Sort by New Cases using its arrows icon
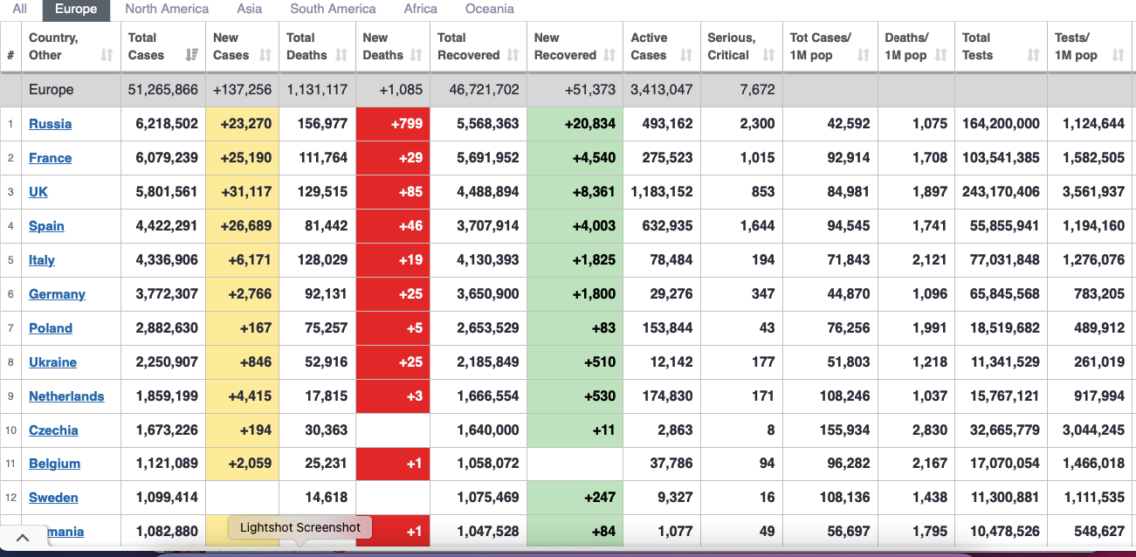The image size is (1136, 557). 265,55
